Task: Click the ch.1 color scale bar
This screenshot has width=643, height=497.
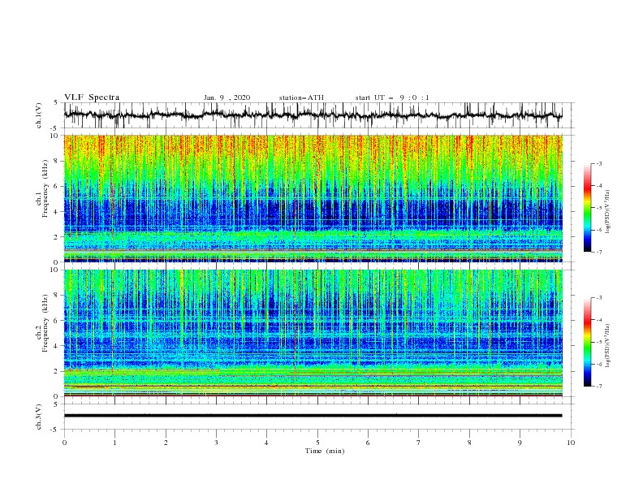Action: [x=587, y=208]
